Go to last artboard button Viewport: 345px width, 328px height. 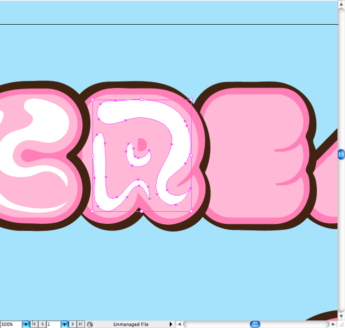80,324
